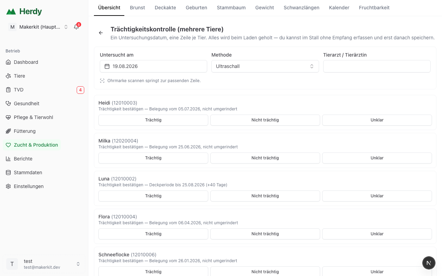Screen dimensions: 442x276
Task: Go back with the left arrow
Action: pyautogui.click(x=101, y=33)
